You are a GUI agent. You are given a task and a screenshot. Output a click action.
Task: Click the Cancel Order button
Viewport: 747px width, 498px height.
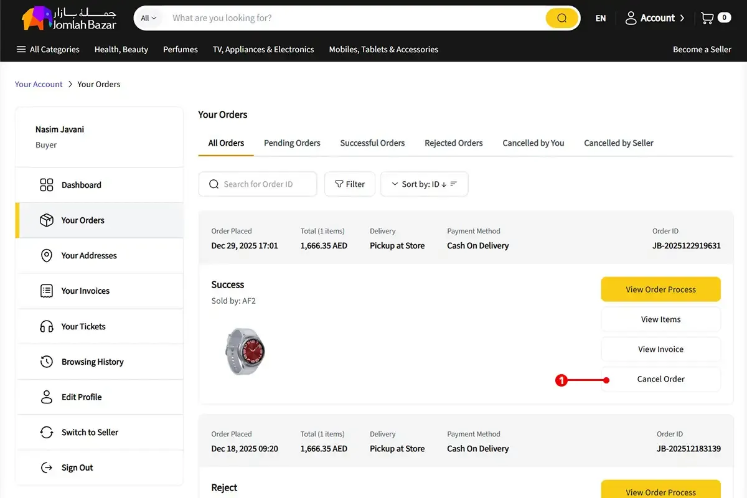pos(660,379)
